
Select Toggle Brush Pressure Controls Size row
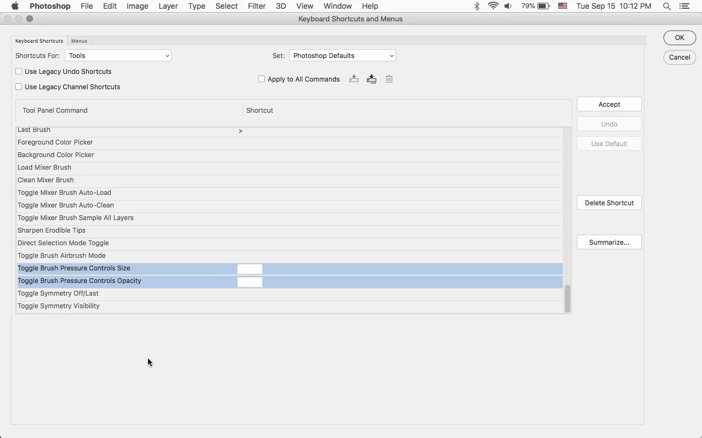tap(290, 268)
